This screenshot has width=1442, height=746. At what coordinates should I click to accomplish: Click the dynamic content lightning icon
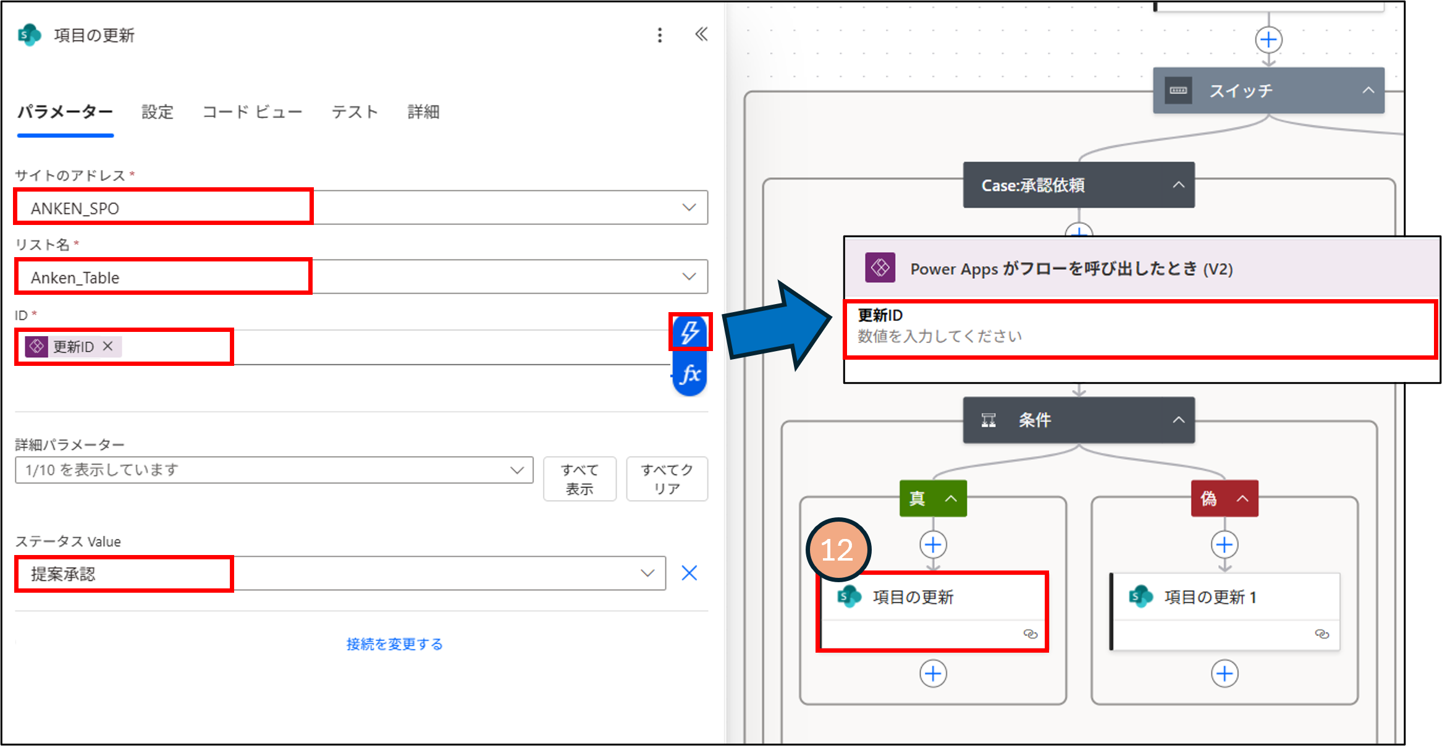coord(689,333)
